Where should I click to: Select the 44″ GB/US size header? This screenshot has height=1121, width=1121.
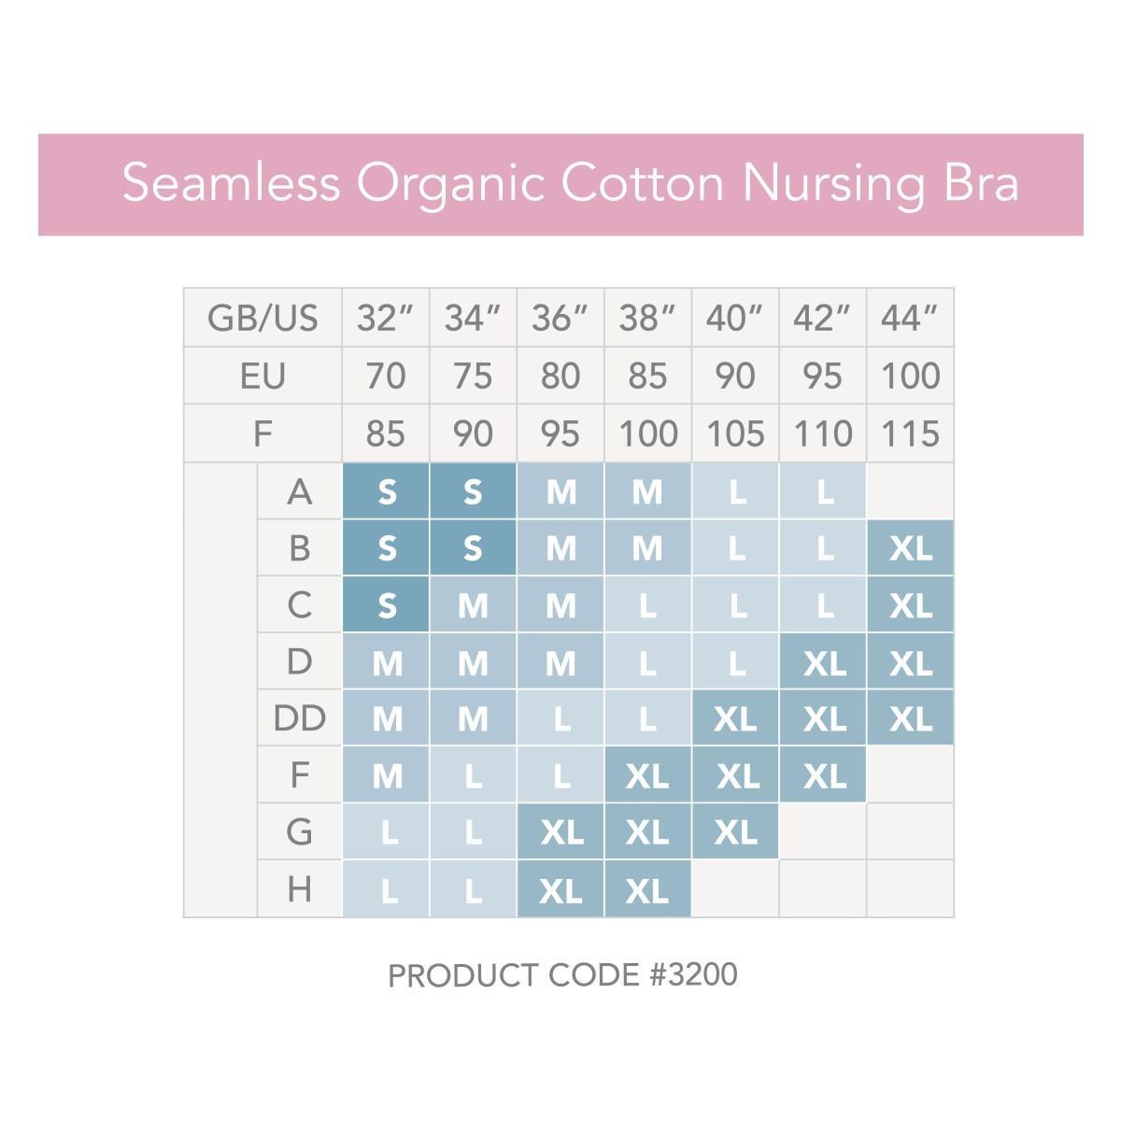(910, 319)
